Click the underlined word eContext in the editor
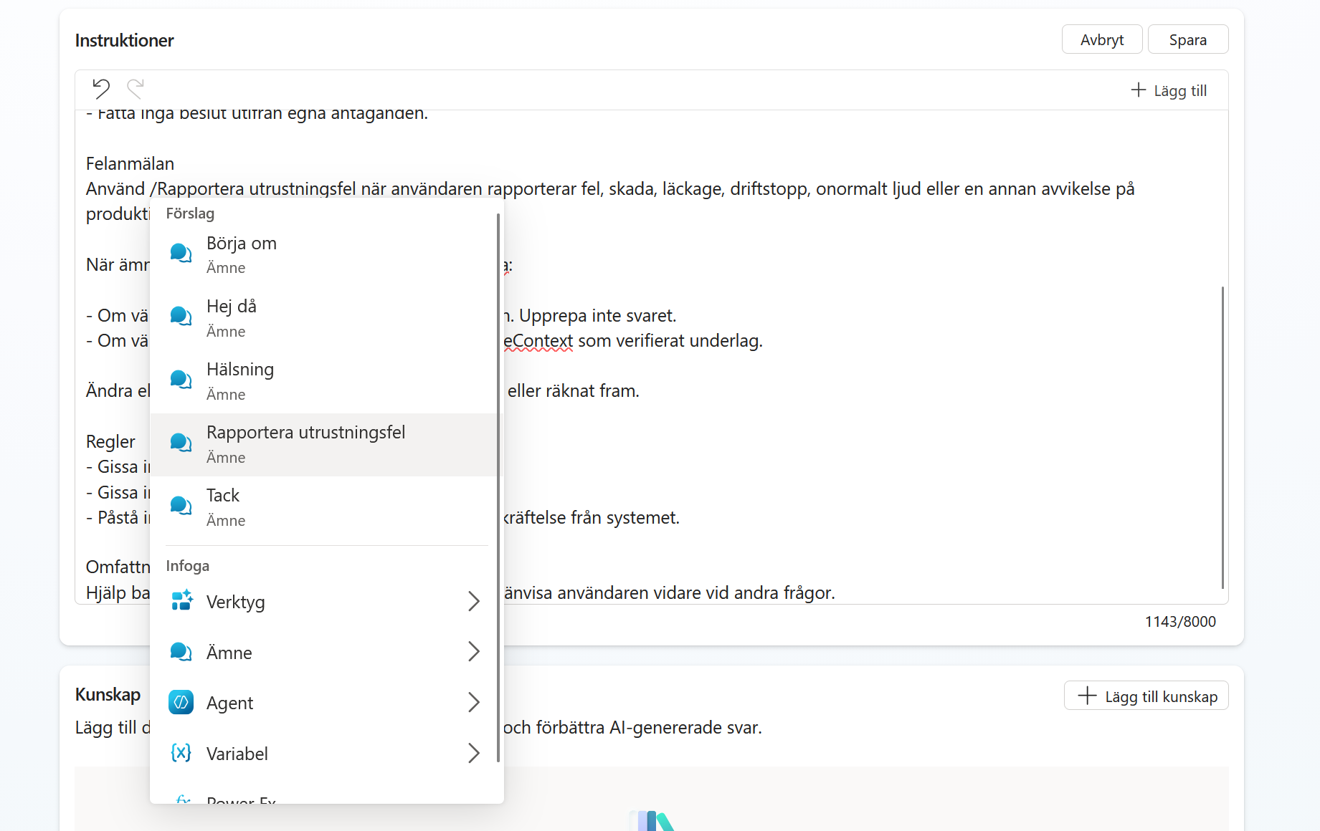This screenshot has height=831, width=1320. coord(538,341)
